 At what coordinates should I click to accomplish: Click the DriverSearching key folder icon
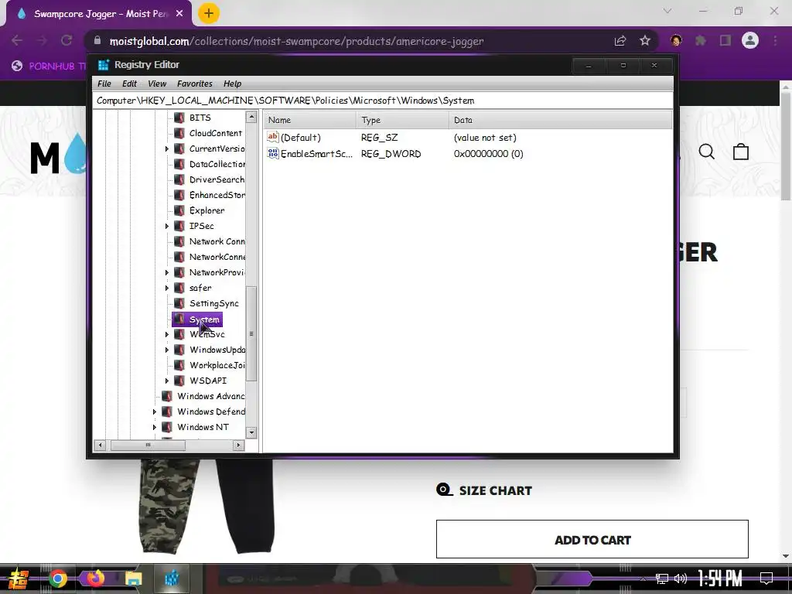(x=179, y=179)
